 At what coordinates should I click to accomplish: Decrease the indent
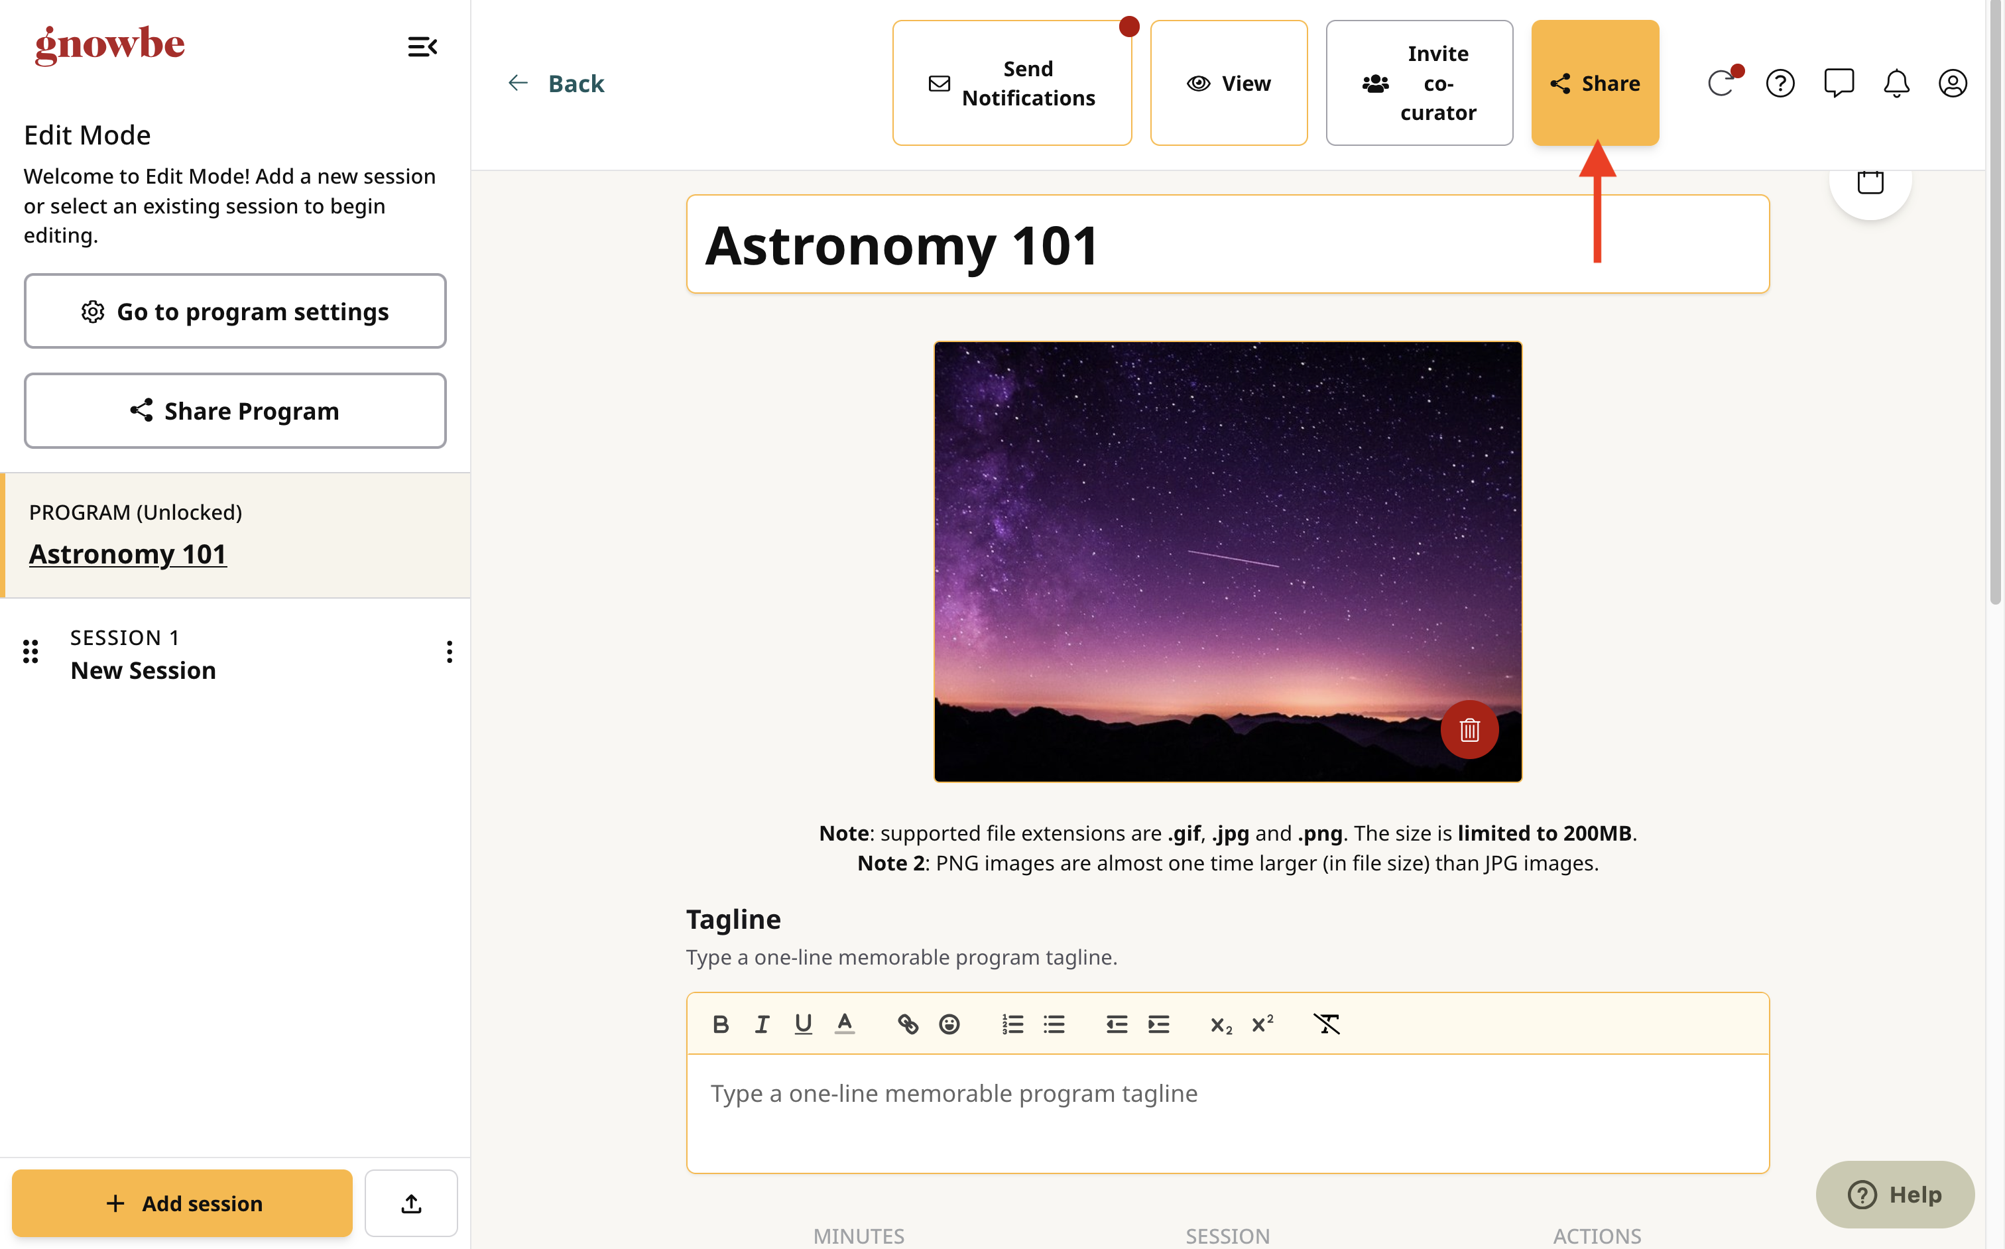click(x=1117, y=1024)
